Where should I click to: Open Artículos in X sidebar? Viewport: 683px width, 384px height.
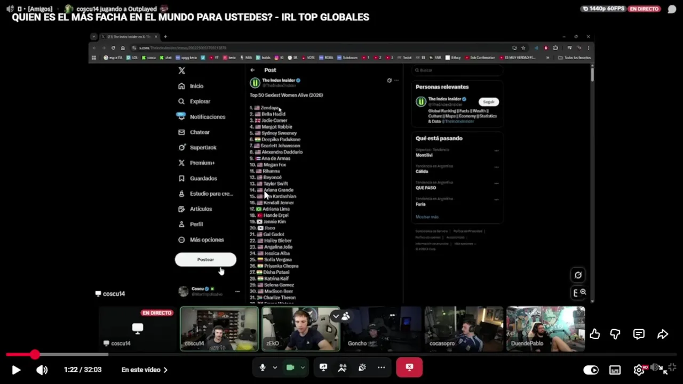point(195,209)
